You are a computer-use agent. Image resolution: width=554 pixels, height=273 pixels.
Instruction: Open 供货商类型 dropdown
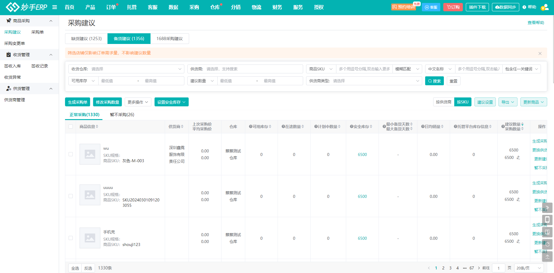click(x=364, y=81)
